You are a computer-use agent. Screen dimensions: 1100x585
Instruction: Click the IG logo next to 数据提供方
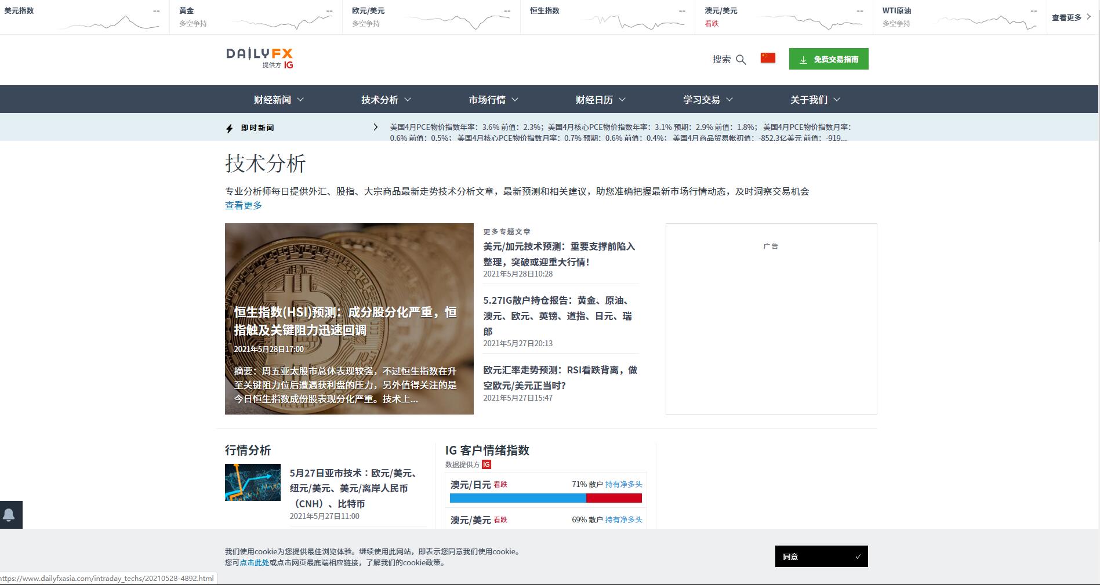(486, 464)
